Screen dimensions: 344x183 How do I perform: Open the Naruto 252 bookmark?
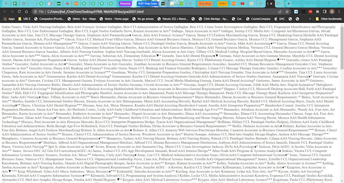click(173, 19)
